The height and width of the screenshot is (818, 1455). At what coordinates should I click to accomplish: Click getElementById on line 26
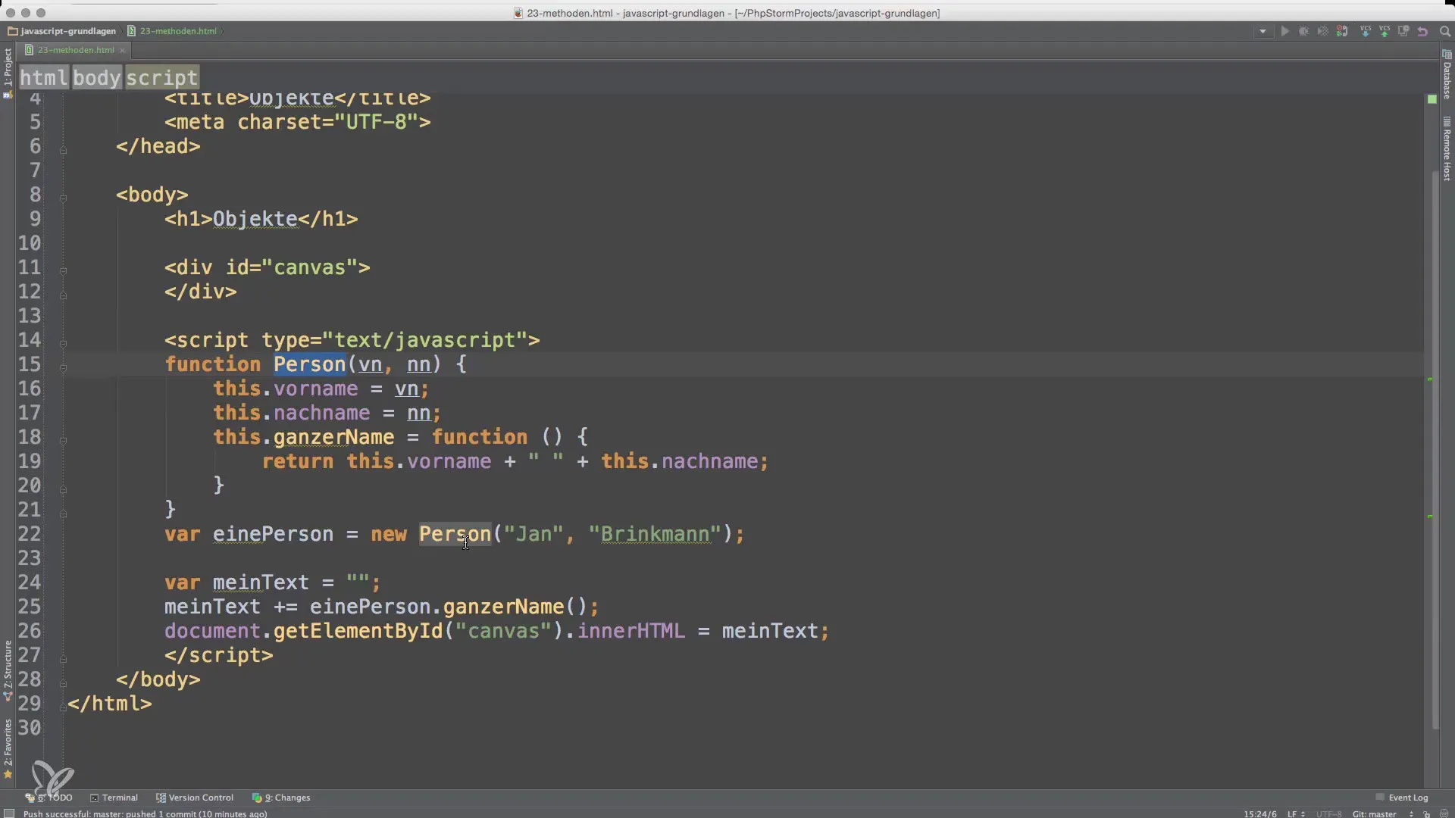pyautogui.click(x=358, y=631)
